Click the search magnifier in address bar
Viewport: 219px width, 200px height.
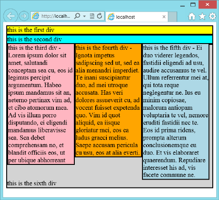(x=77, y=16)
